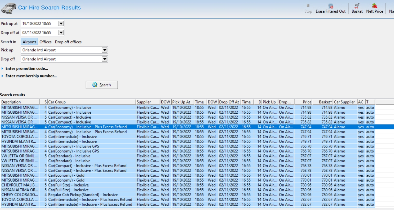Switch to the Drop off offices option

pos(68,42)
